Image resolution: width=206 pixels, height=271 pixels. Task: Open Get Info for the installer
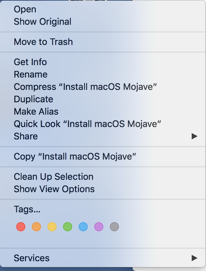tap(30, 62)
